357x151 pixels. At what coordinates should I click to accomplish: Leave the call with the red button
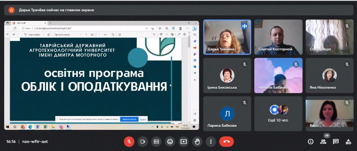tap(226, 142)
